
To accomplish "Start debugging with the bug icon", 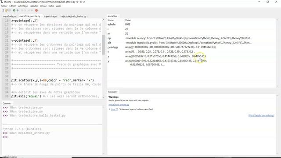I will (18, 11).
